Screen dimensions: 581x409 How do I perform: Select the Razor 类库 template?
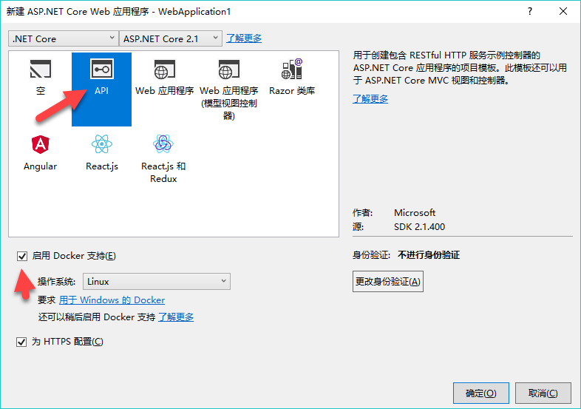(292, 78)
